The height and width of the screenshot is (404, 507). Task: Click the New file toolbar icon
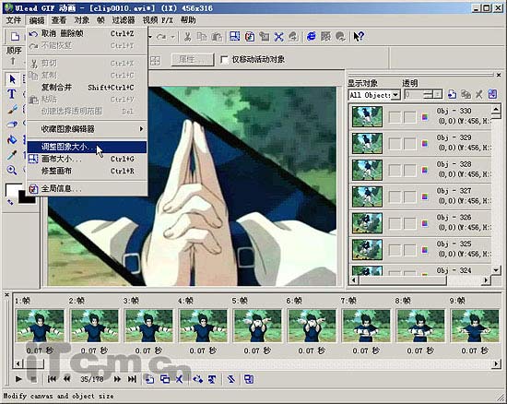15,37
